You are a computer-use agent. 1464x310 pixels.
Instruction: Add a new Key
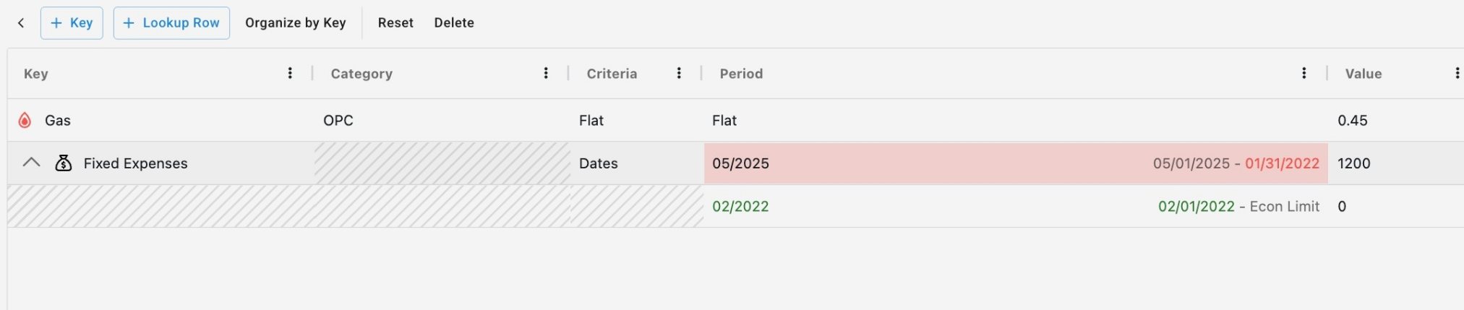72,23
